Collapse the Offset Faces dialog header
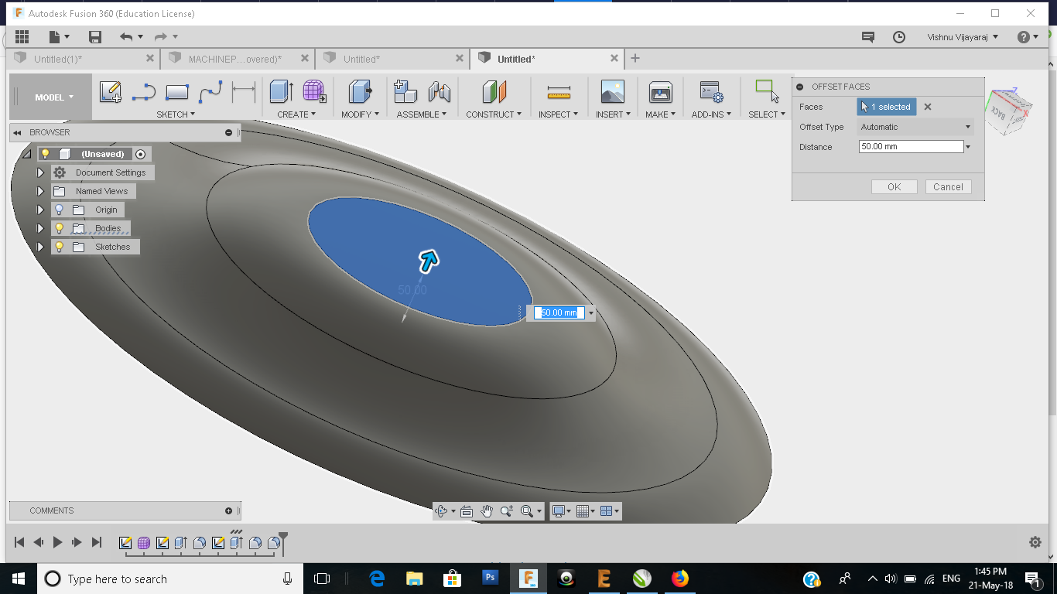This screenshot has height=594, width=1057. (x=800, y=87)
